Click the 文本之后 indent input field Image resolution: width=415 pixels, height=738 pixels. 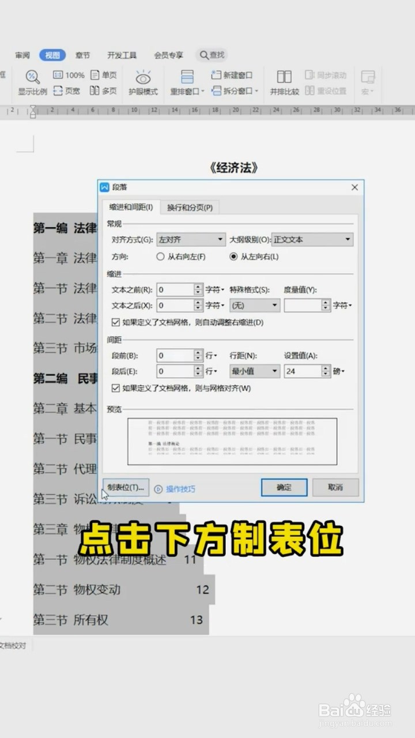click(x=175, y=305)
